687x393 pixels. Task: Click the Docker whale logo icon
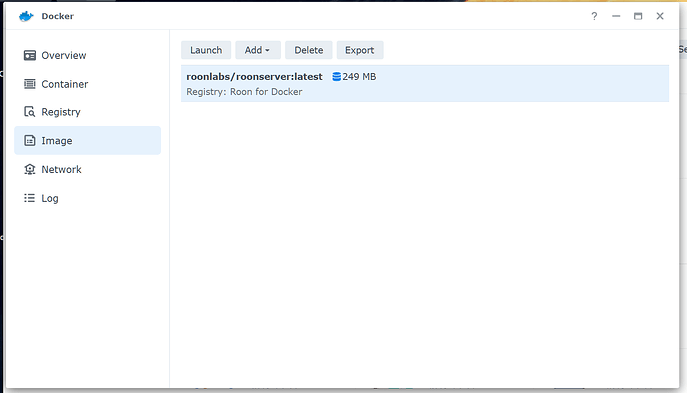[x=26, y=16]
